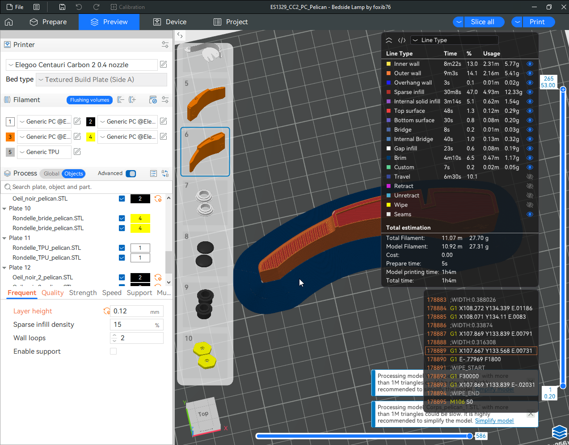Click the Sparse infill density input field
This screenshot has width=569, height=445.
point(136,325)
